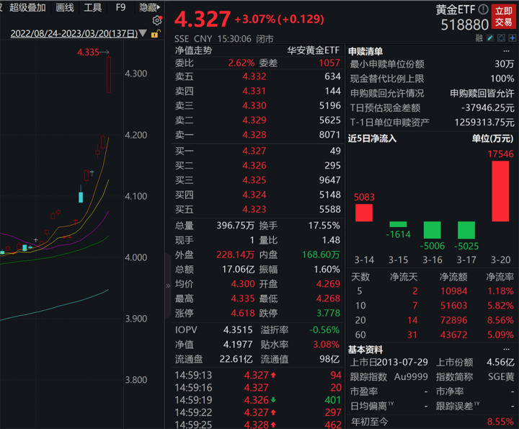Click the 14:59:19 trade tick row
The image size is (519, 429).
(x=258, y=400)
